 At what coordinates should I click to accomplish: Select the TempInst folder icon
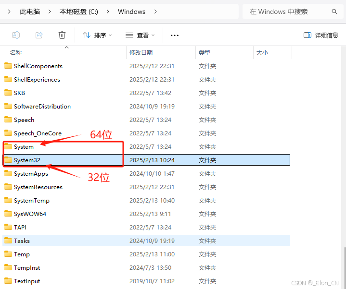8,267
